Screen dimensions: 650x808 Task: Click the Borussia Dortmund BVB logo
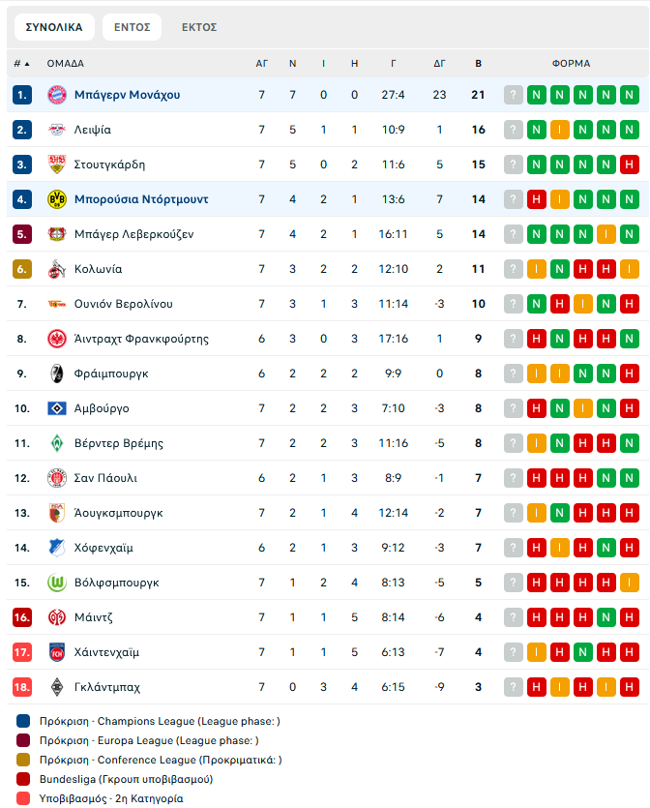click(x=55, y=199)
